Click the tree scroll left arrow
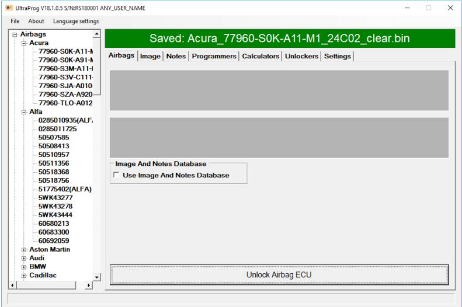This screenshot has height=307, width=462. click(x=12, y=285)
